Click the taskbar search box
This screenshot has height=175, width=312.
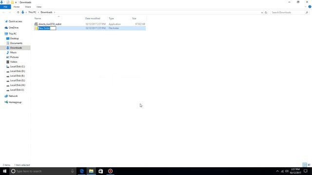click(43, 171)
